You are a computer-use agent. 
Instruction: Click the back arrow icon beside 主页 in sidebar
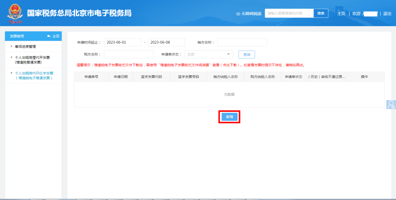click(x=49, y=36)
